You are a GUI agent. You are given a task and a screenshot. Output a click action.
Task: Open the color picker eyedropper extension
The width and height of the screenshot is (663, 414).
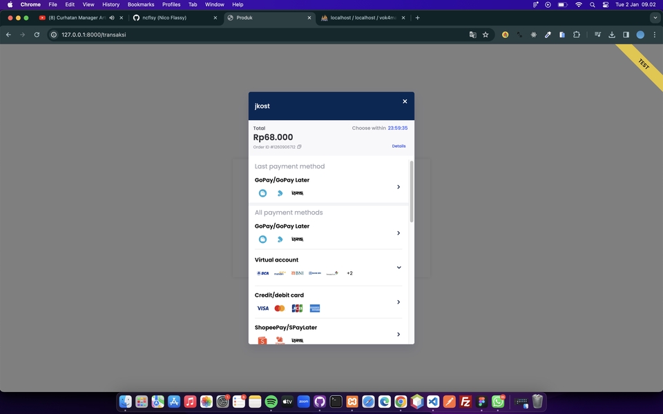548,34
